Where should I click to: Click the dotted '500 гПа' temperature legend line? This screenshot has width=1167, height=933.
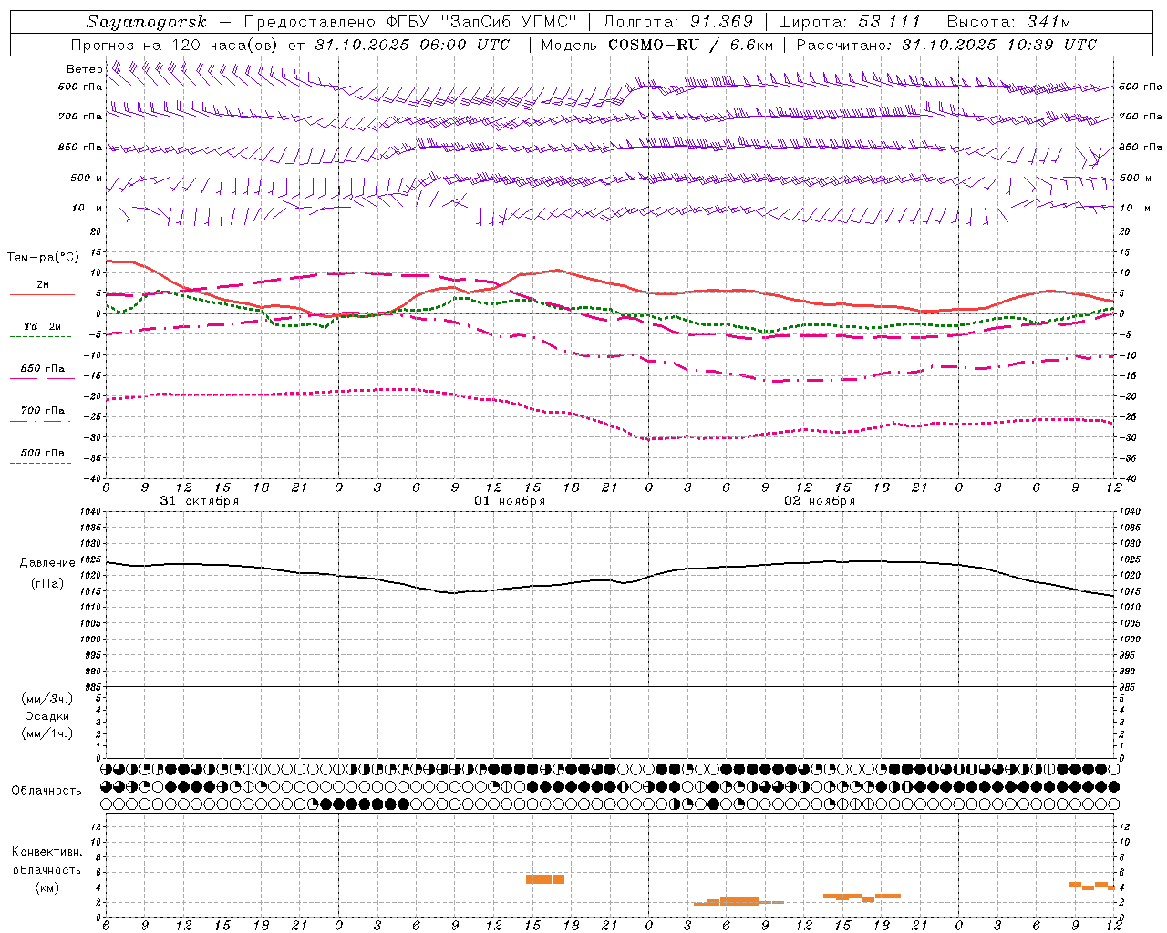[40, 464]
